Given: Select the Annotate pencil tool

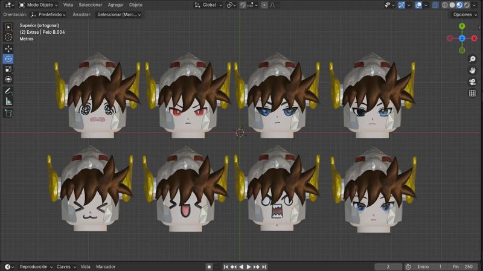Looking at the screenshot, I should [8, 91].
